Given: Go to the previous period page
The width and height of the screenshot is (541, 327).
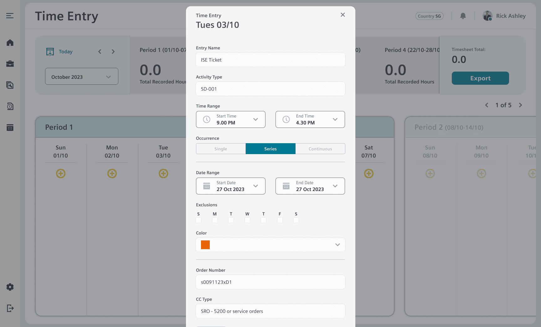Looking at the screenshot, I should [487, 105].
